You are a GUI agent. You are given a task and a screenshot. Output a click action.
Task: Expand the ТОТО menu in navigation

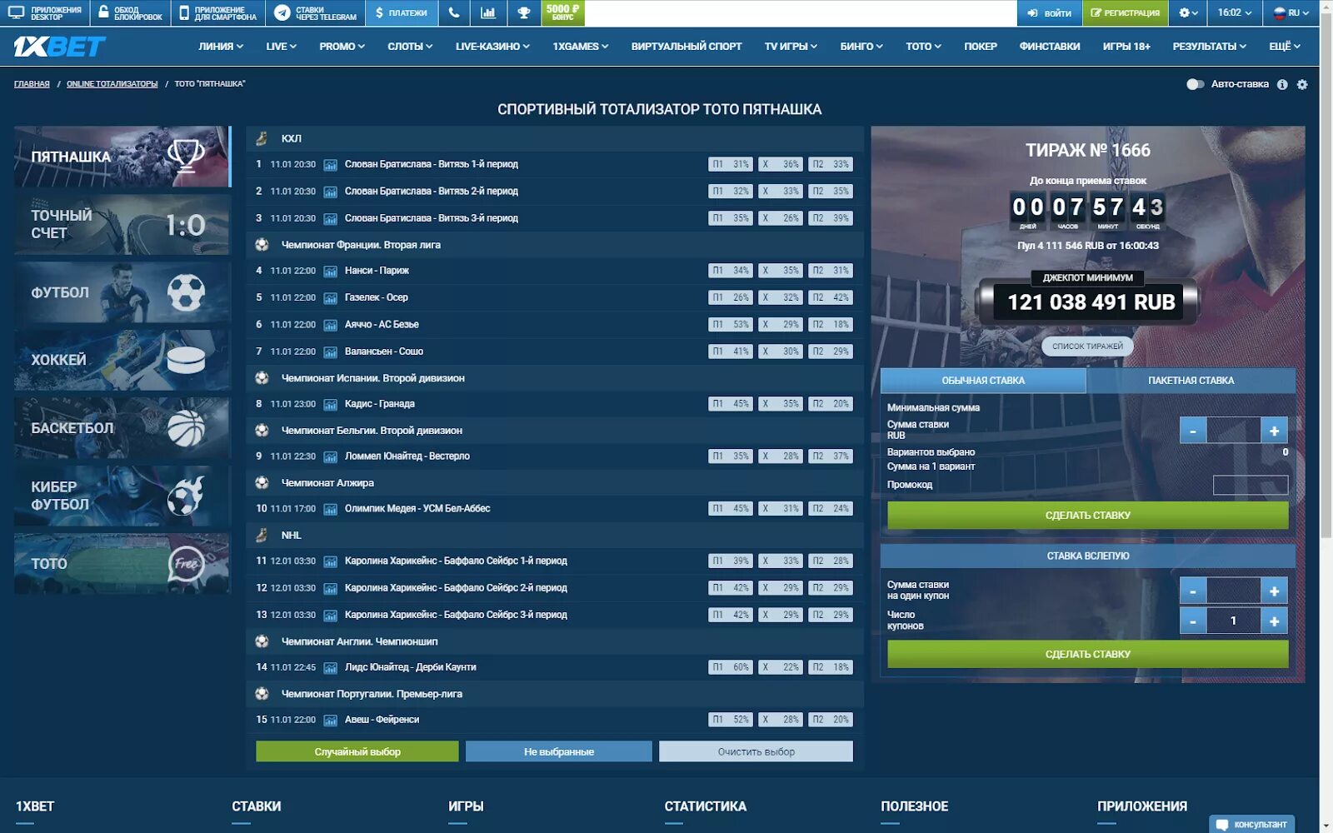pos(923,47)
